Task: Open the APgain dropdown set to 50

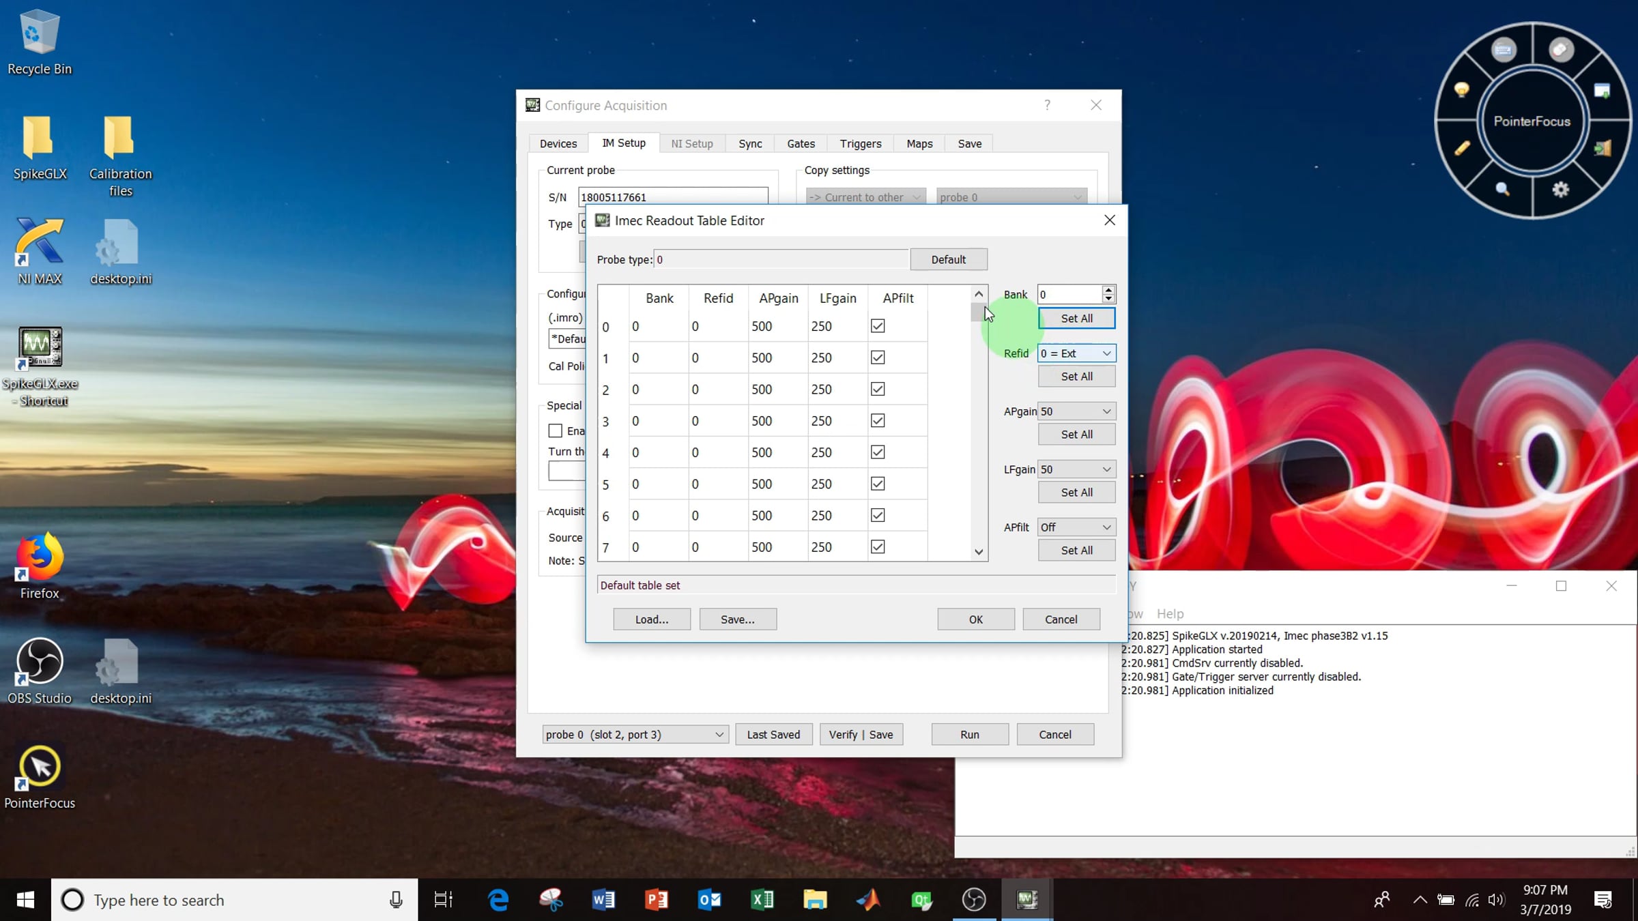Action: coord(1076,411)
